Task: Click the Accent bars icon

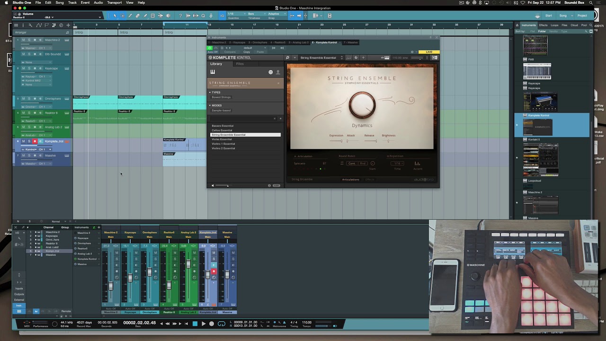Action: click(417, 163)
